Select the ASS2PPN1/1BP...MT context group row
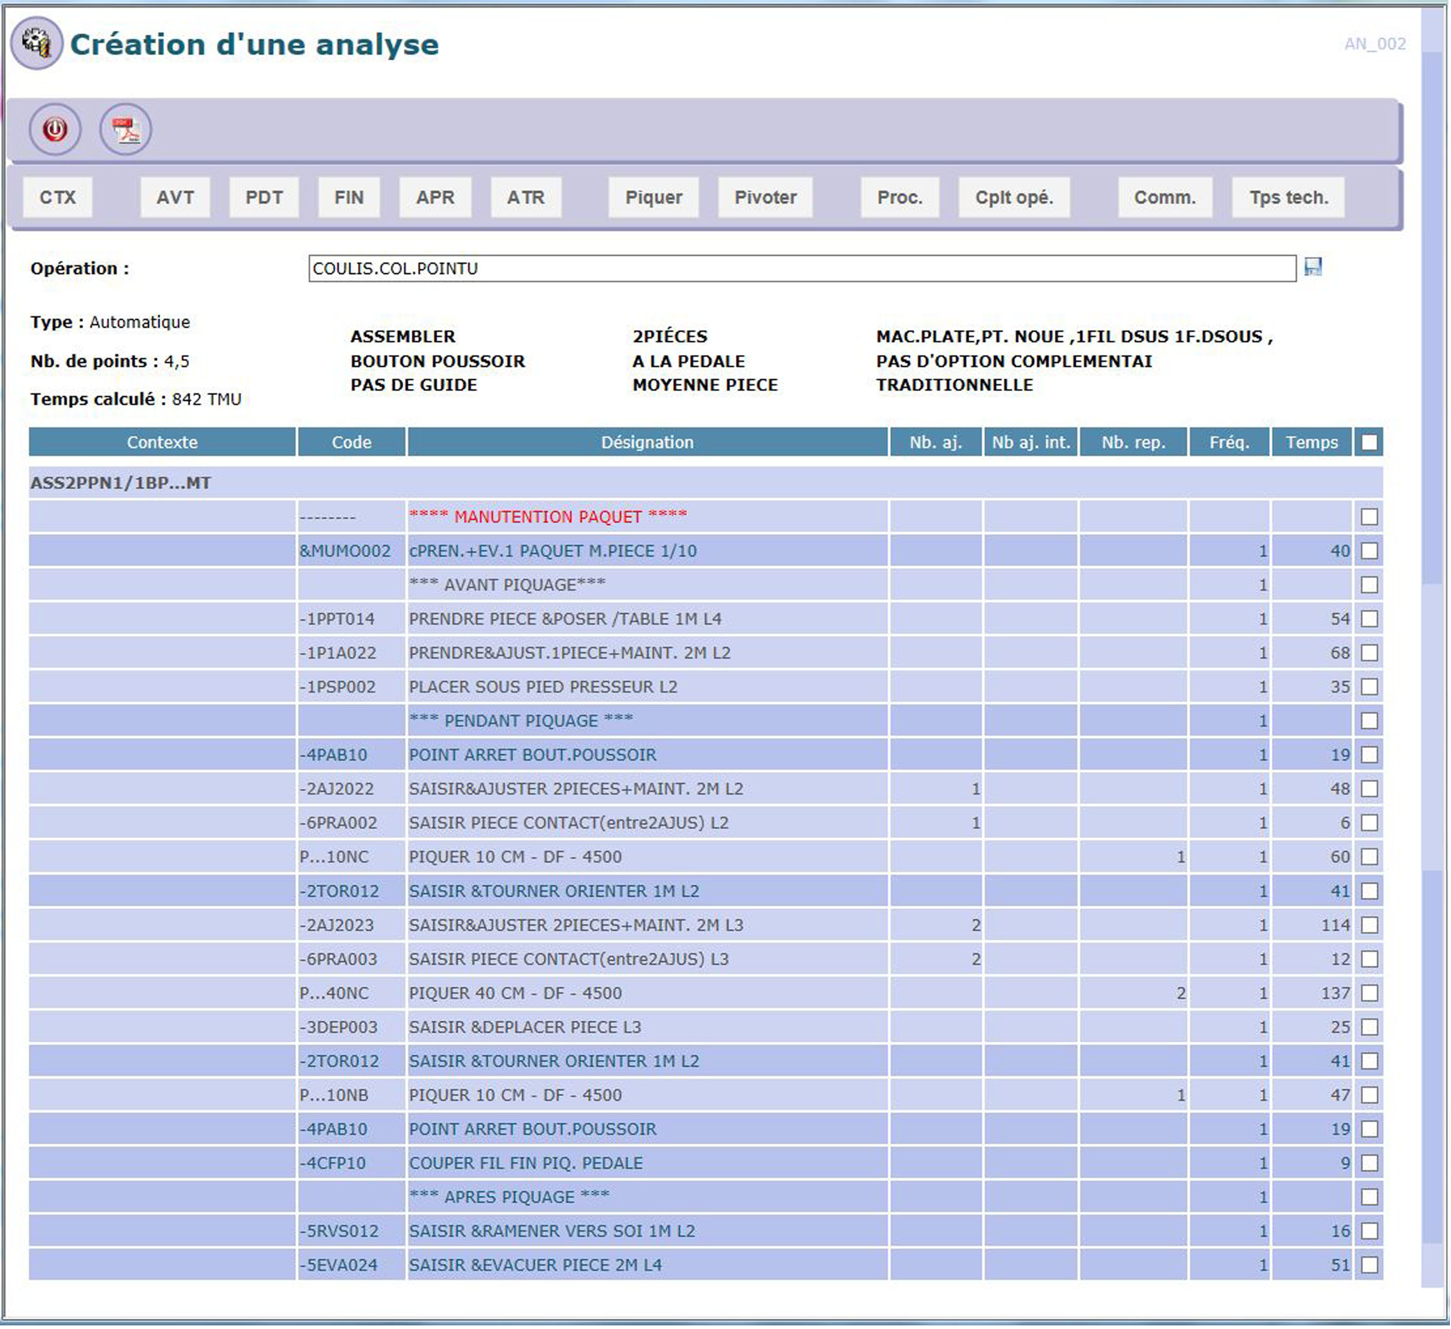The image size is (1451, 1329). pyautogui.click(x=121, y=484)
